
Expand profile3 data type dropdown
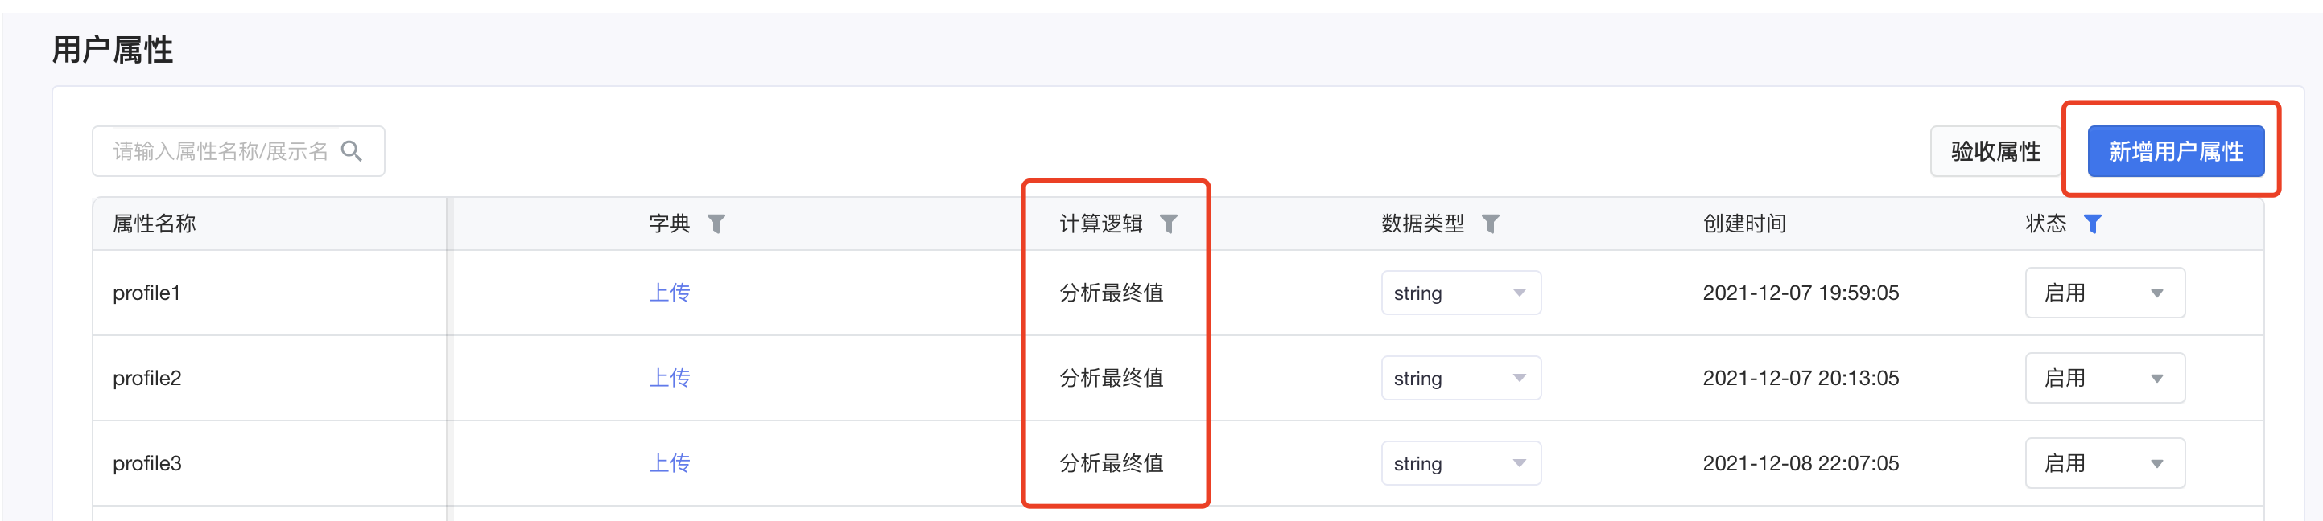(1460, 463)
